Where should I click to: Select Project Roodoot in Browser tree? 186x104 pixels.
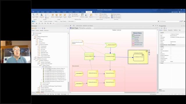46,64
